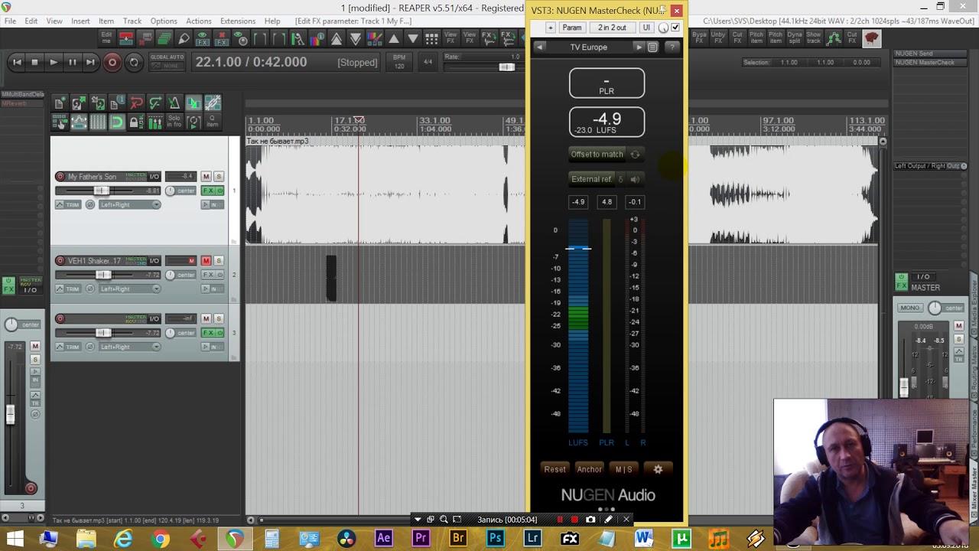Click the 'Show track' toolbar button
The image size is (979, 551).
pyautogui.click(x=814, y=37)
